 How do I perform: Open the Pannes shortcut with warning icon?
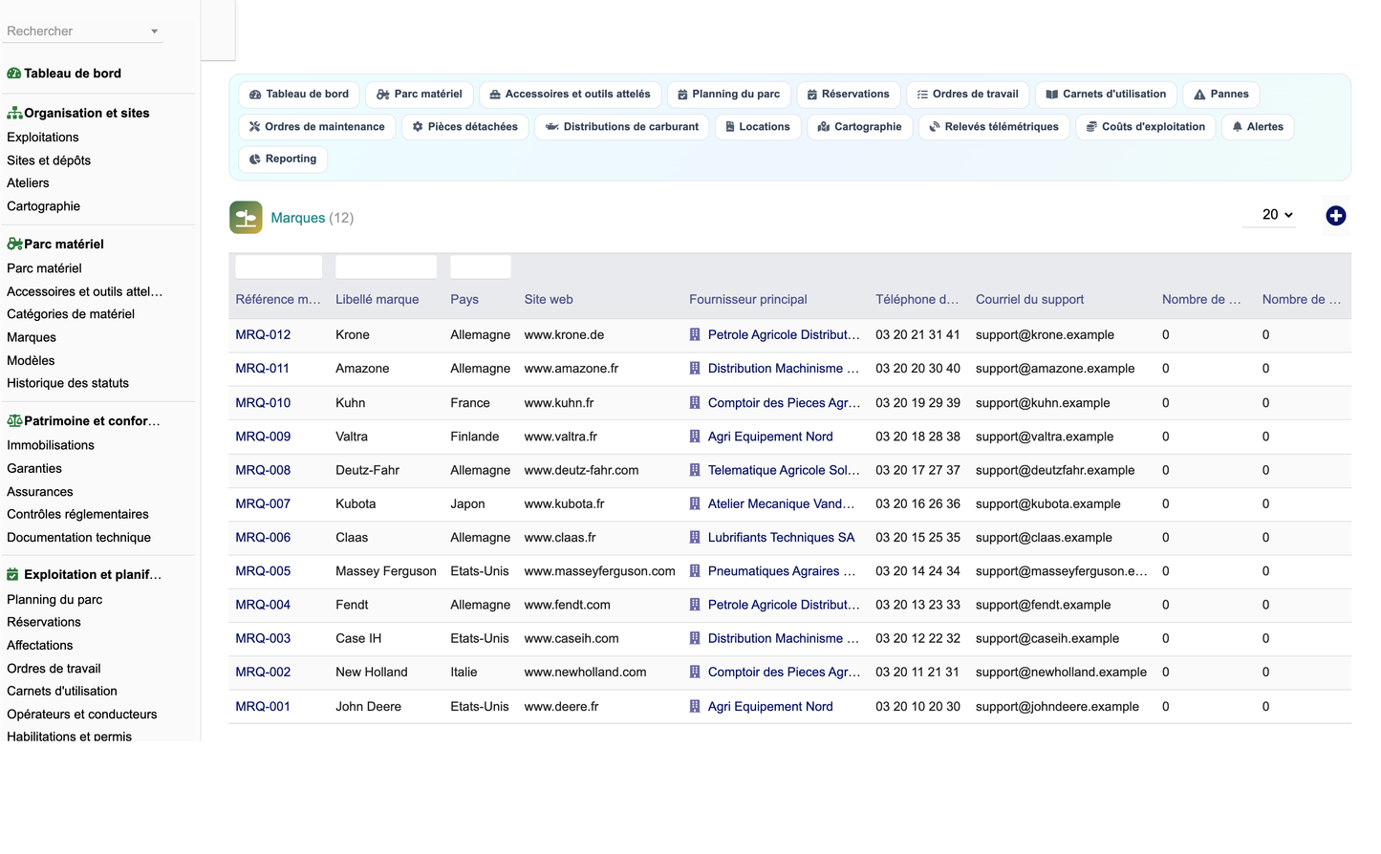(1220, 95)
